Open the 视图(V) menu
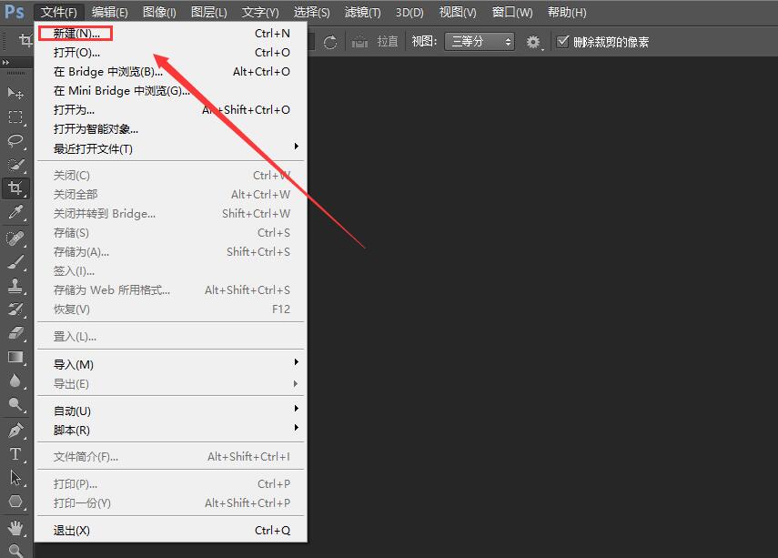Image resolution: width=778 pixels, height=558 pixels. coord(458,12)
